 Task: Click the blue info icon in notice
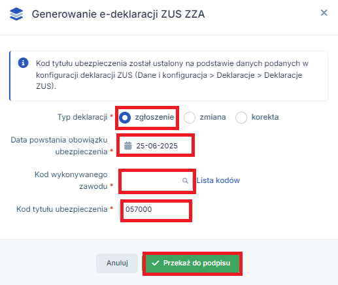[x=23, y=63]
